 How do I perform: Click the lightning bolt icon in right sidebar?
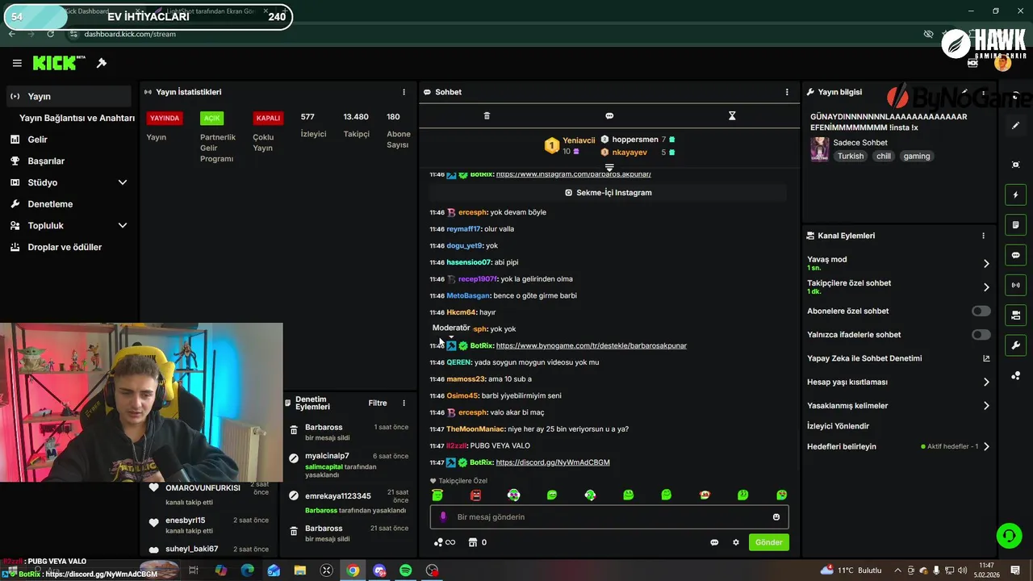(1016, 194)
